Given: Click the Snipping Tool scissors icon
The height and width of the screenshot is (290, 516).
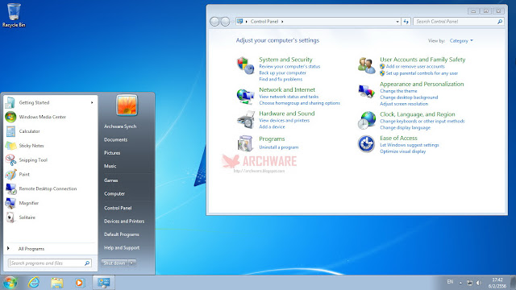Looking at the screenshot, I should (10, 160).
